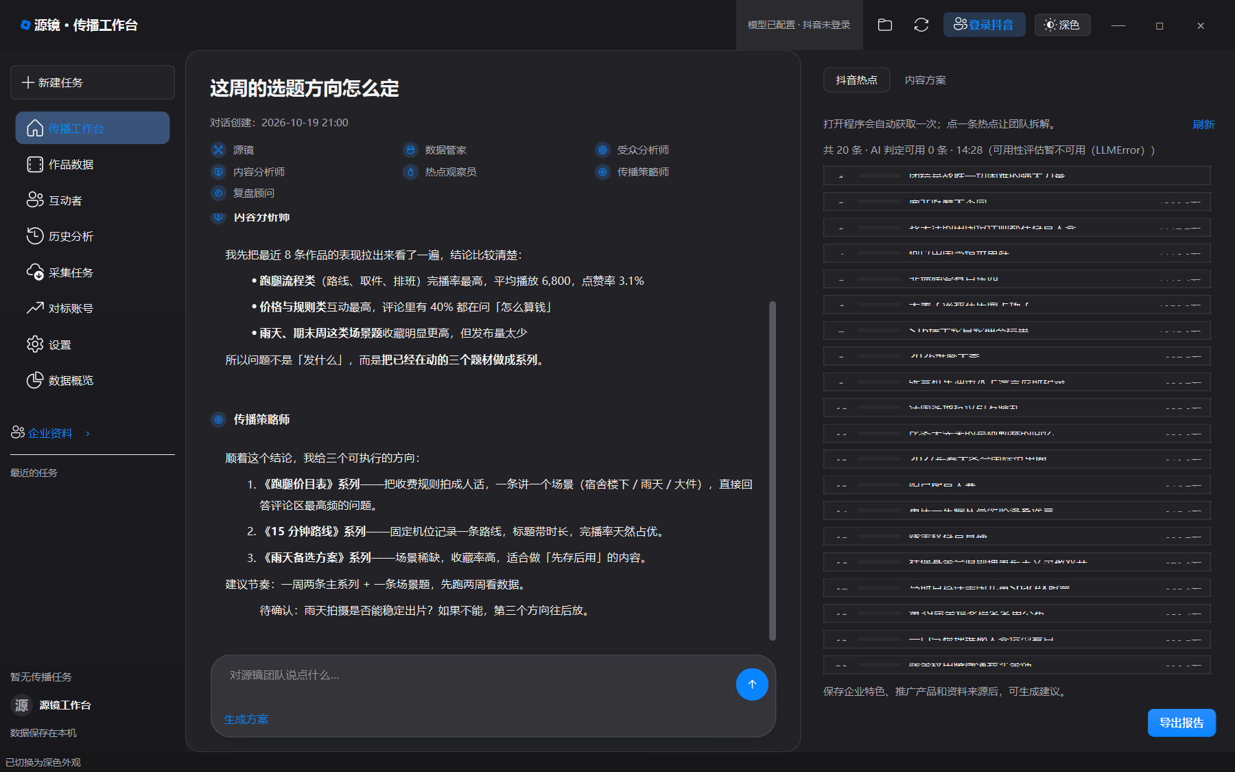1235x772 pixels.
Task: Click the 登录抖音 button
Action: (984, 25)
